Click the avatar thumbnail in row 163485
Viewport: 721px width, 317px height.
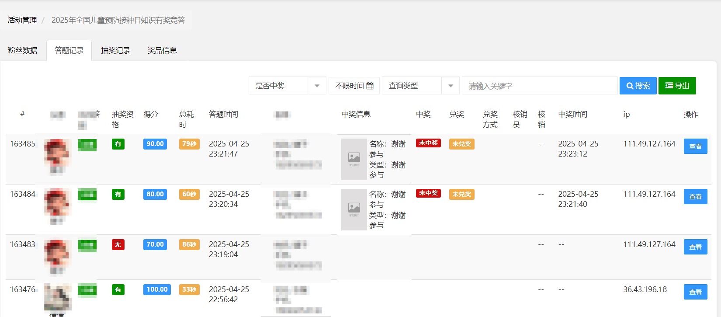pyautogui.click(x=57, y=152)
